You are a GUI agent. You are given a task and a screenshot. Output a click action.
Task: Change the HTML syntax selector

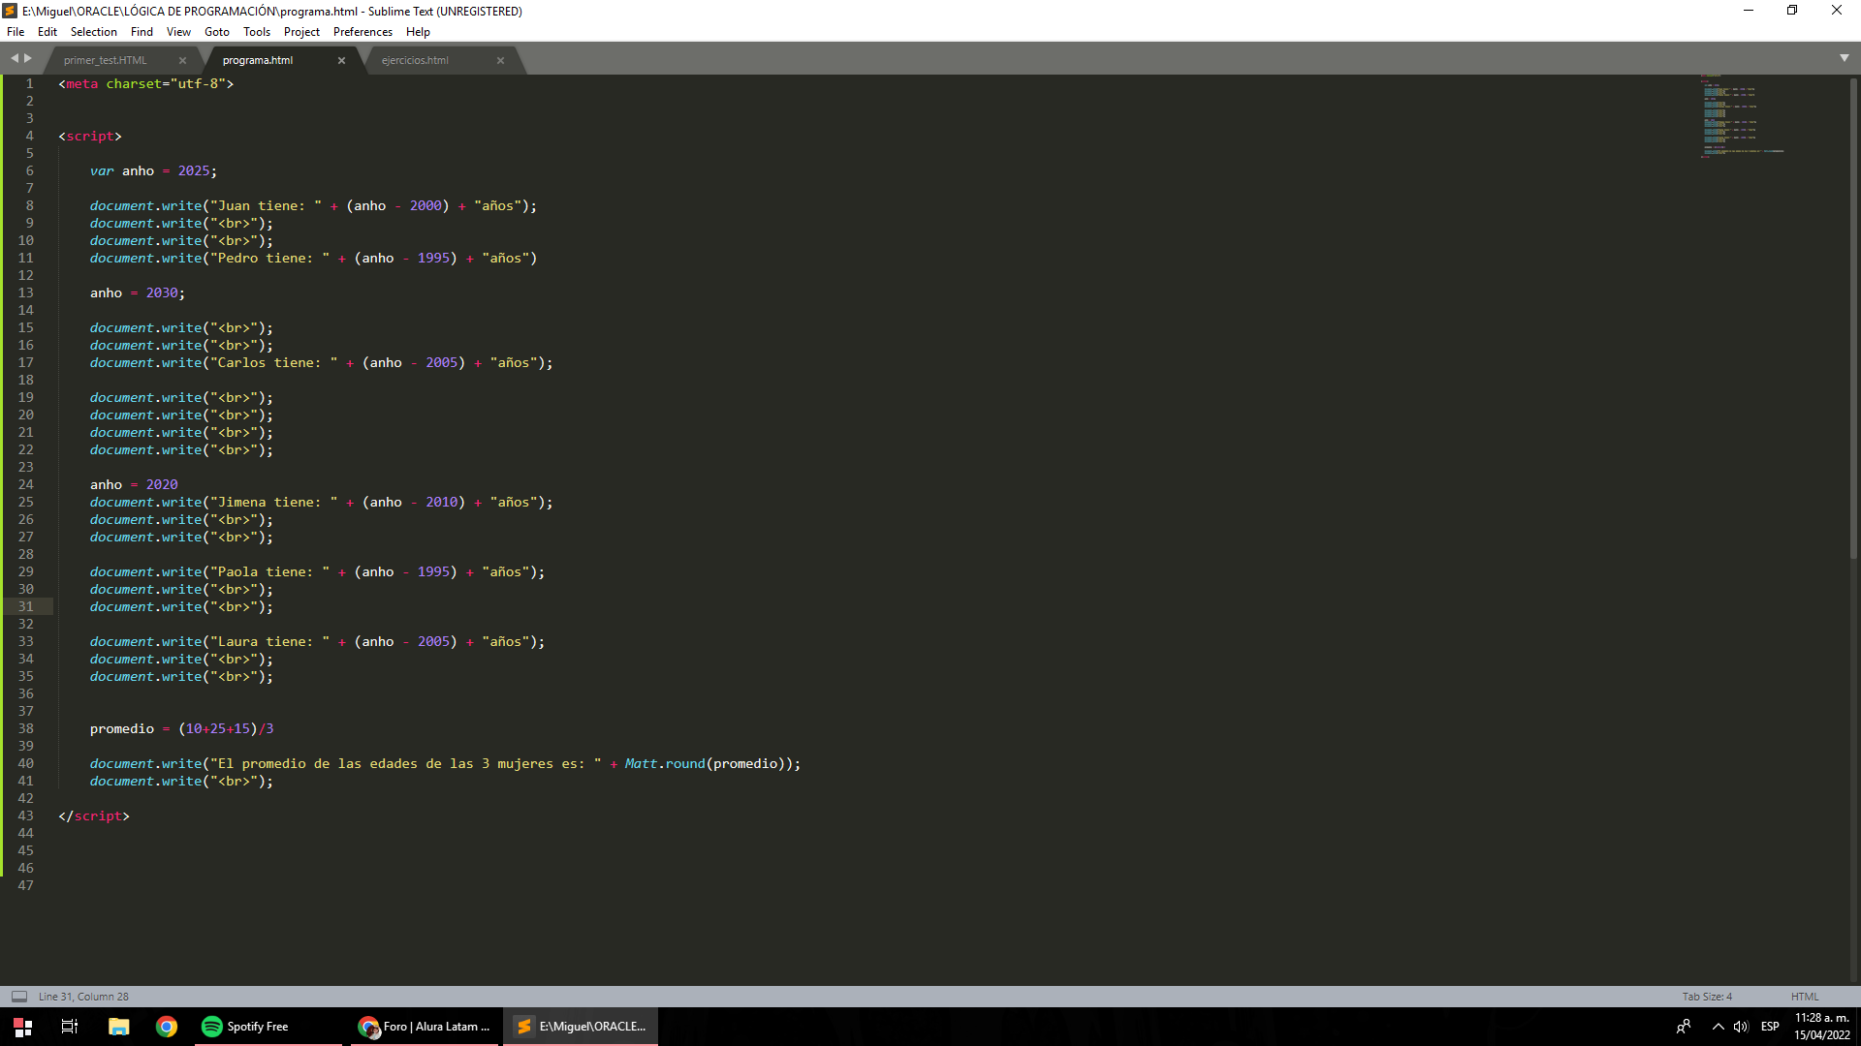(x=1805, y=997)
